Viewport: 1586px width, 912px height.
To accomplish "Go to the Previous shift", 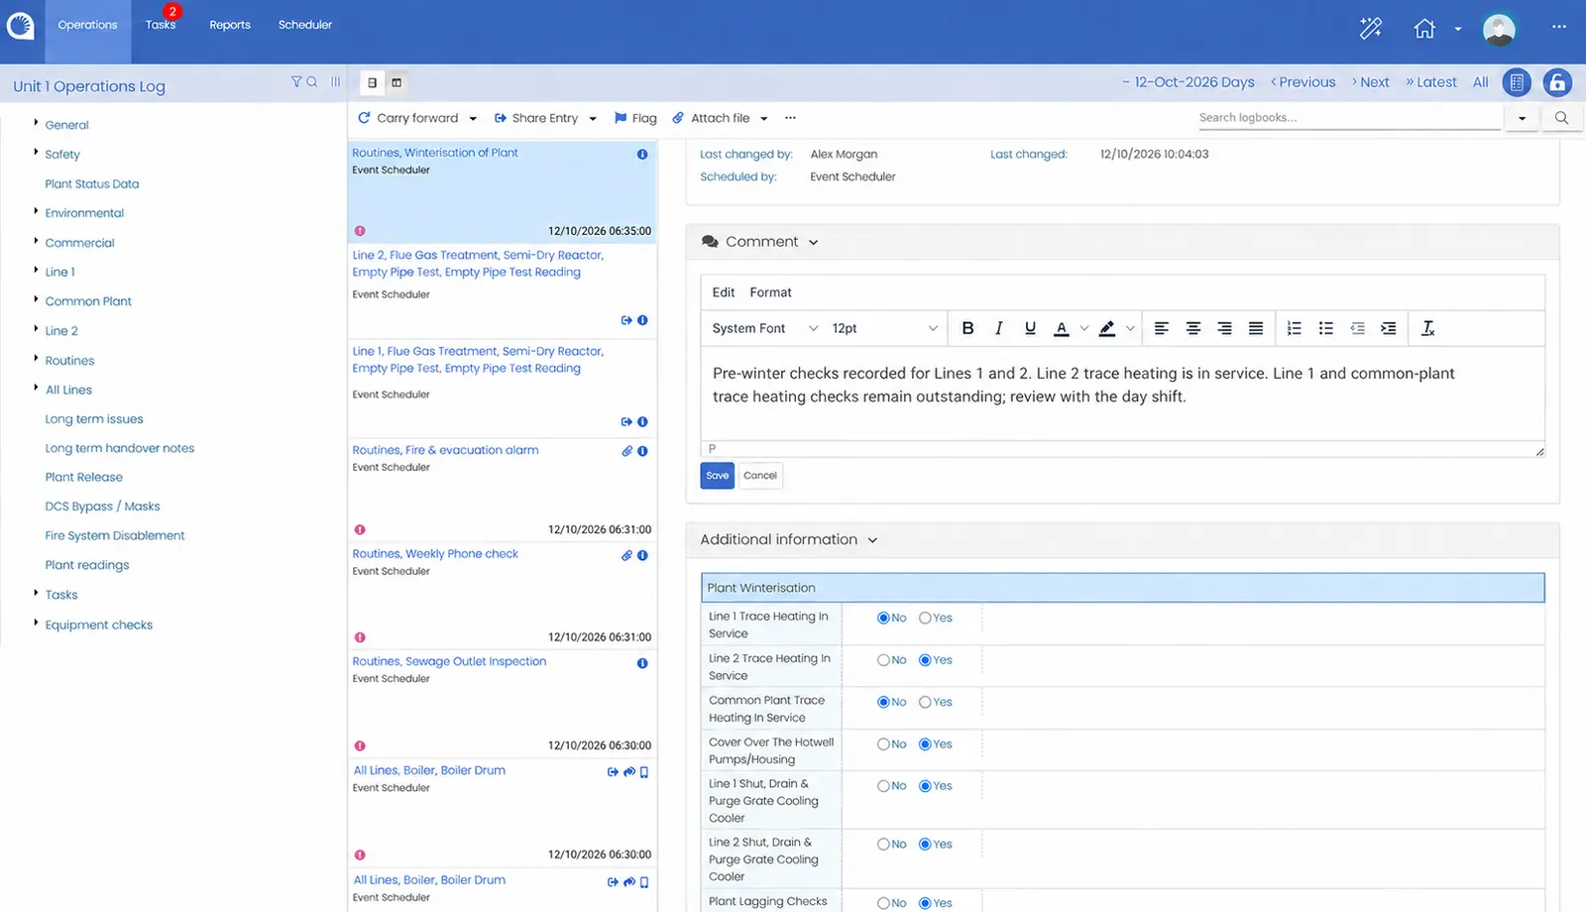I will (1303, 82).
